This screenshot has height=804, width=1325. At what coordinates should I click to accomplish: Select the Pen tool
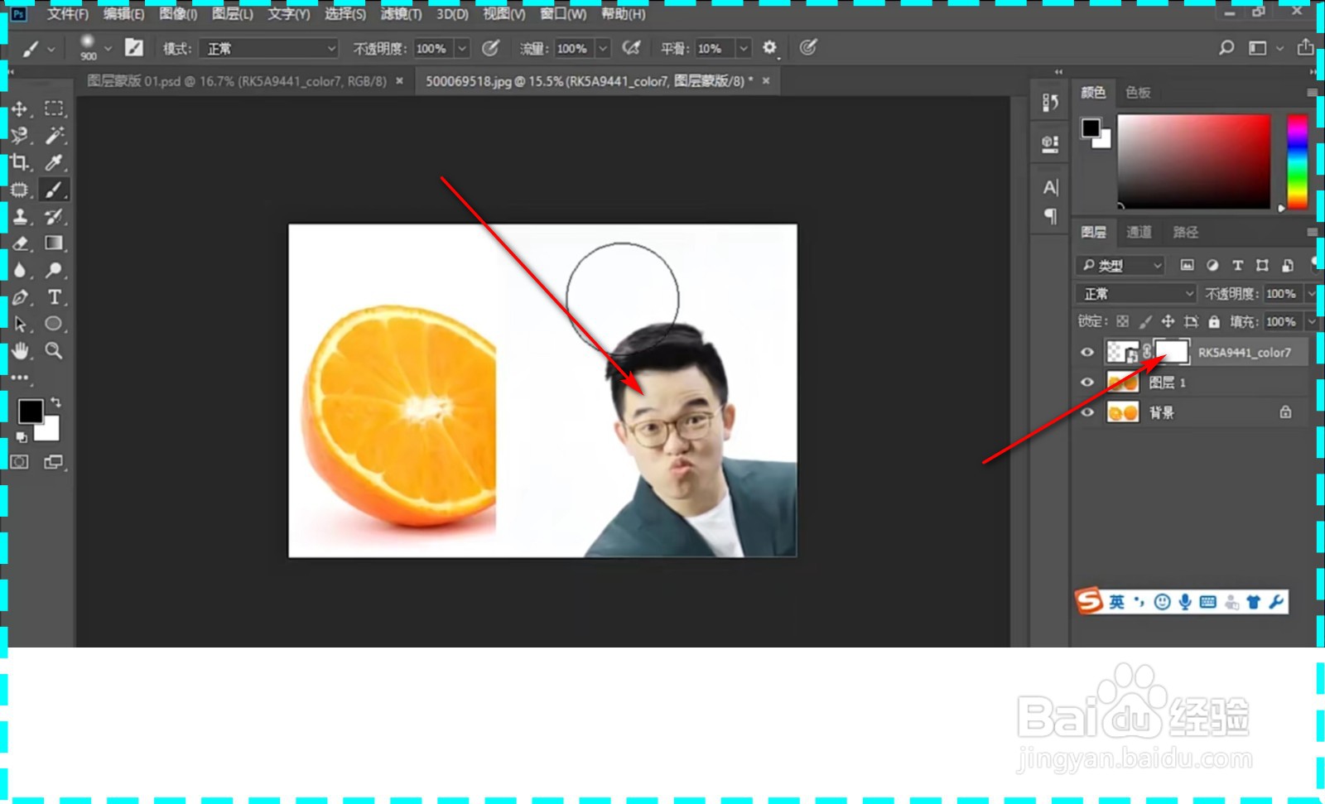tap(20, 297)
